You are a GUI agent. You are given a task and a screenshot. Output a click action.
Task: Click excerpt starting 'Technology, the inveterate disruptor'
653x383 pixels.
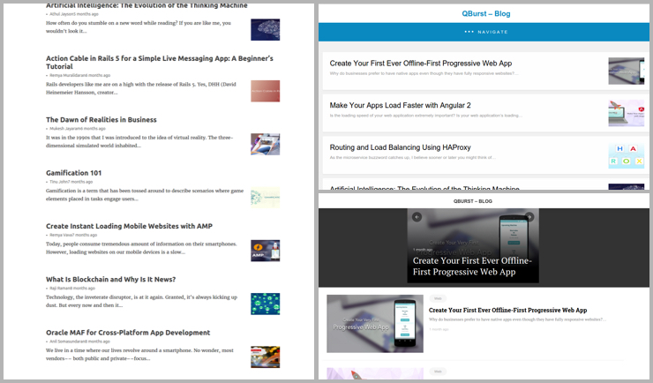point(141,302)
